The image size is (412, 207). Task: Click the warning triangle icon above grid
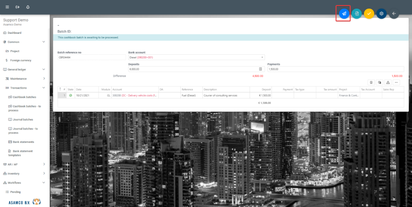(x=388, y=83)
